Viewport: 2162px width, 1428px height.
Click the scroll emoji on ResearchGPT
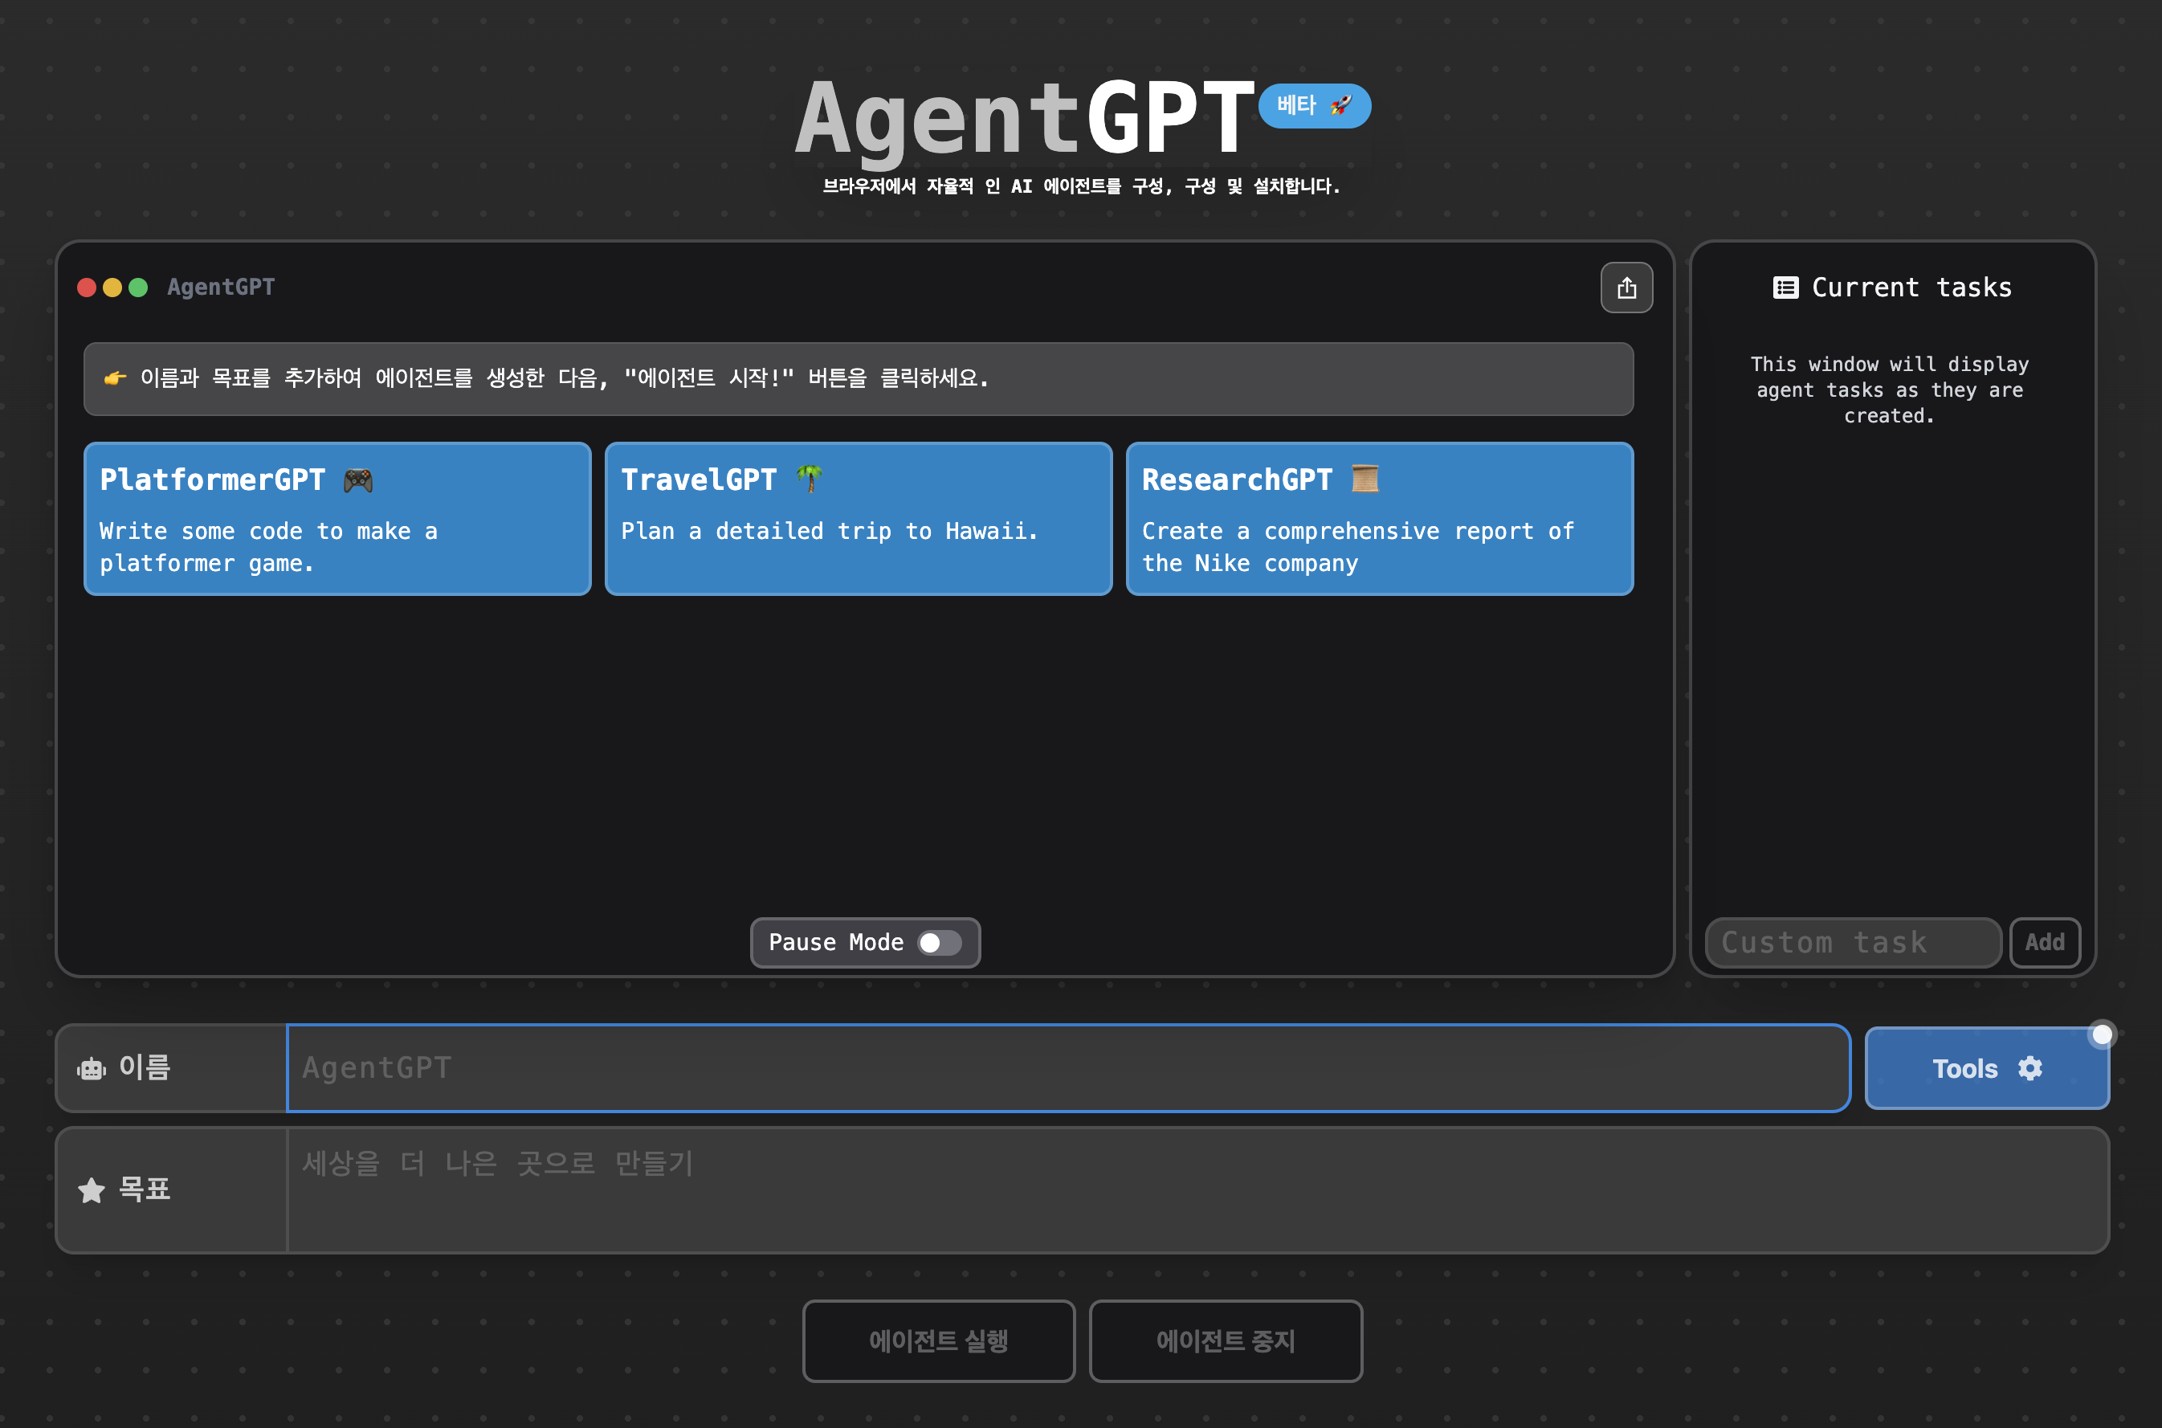coord(1365,478)
